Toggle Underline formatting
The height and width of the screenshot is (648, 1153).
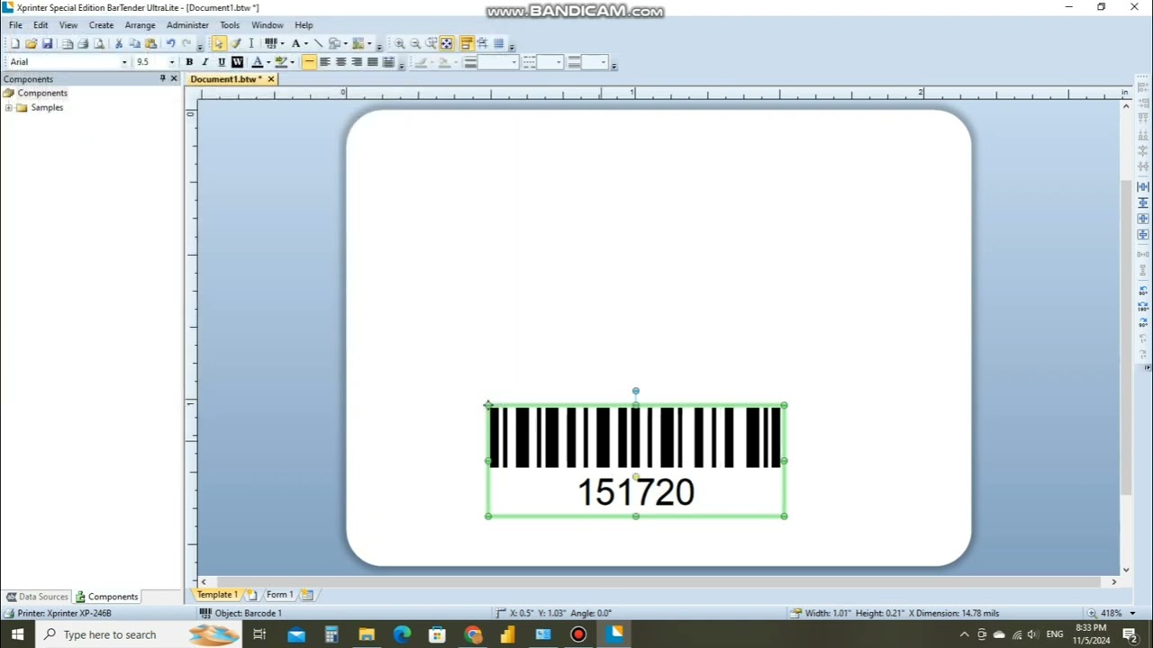click(222, 62)
